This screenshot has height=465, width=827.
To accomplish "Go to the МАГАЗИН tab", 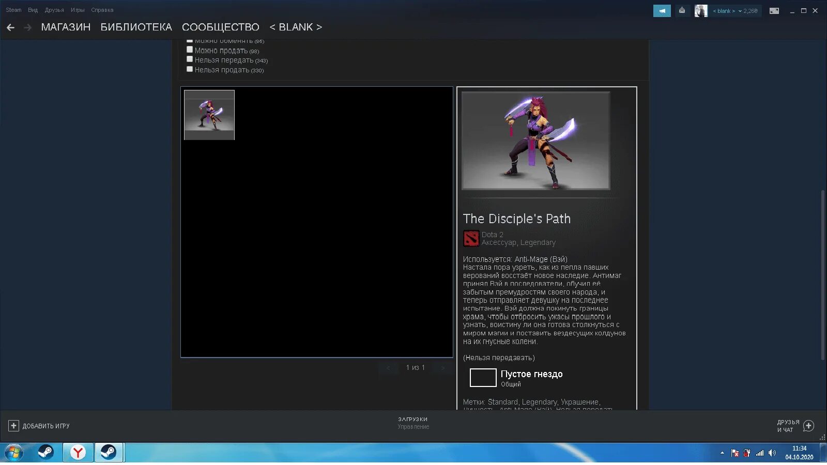I will point(66,27).
